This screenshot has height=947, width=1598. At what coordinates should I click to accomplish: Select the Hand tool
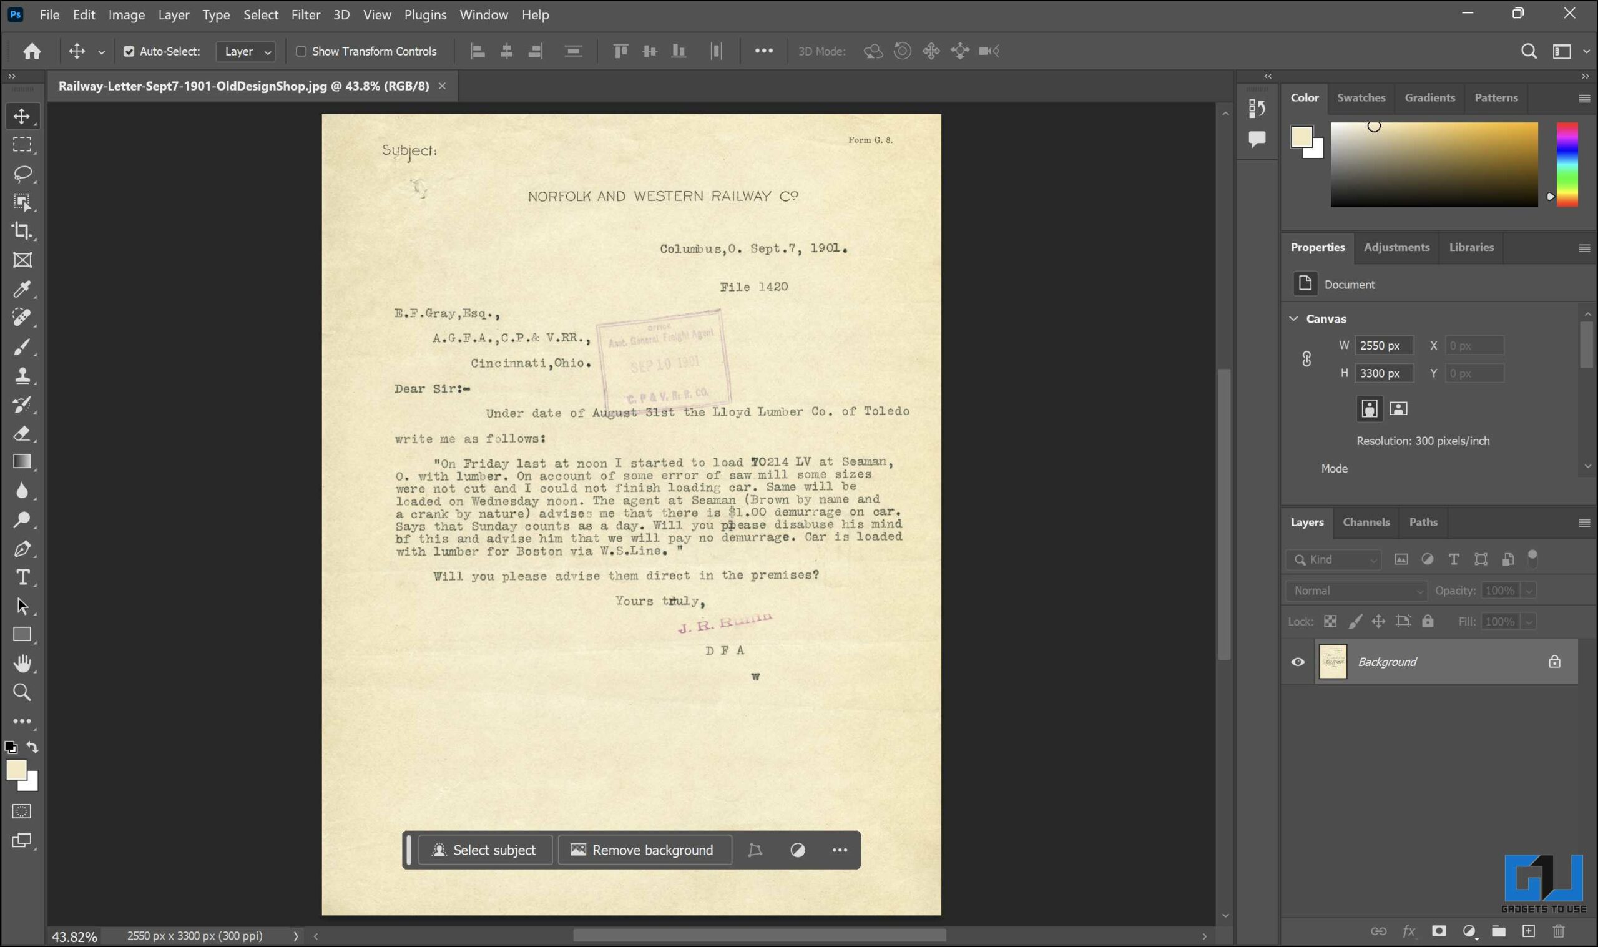point(22,664)
